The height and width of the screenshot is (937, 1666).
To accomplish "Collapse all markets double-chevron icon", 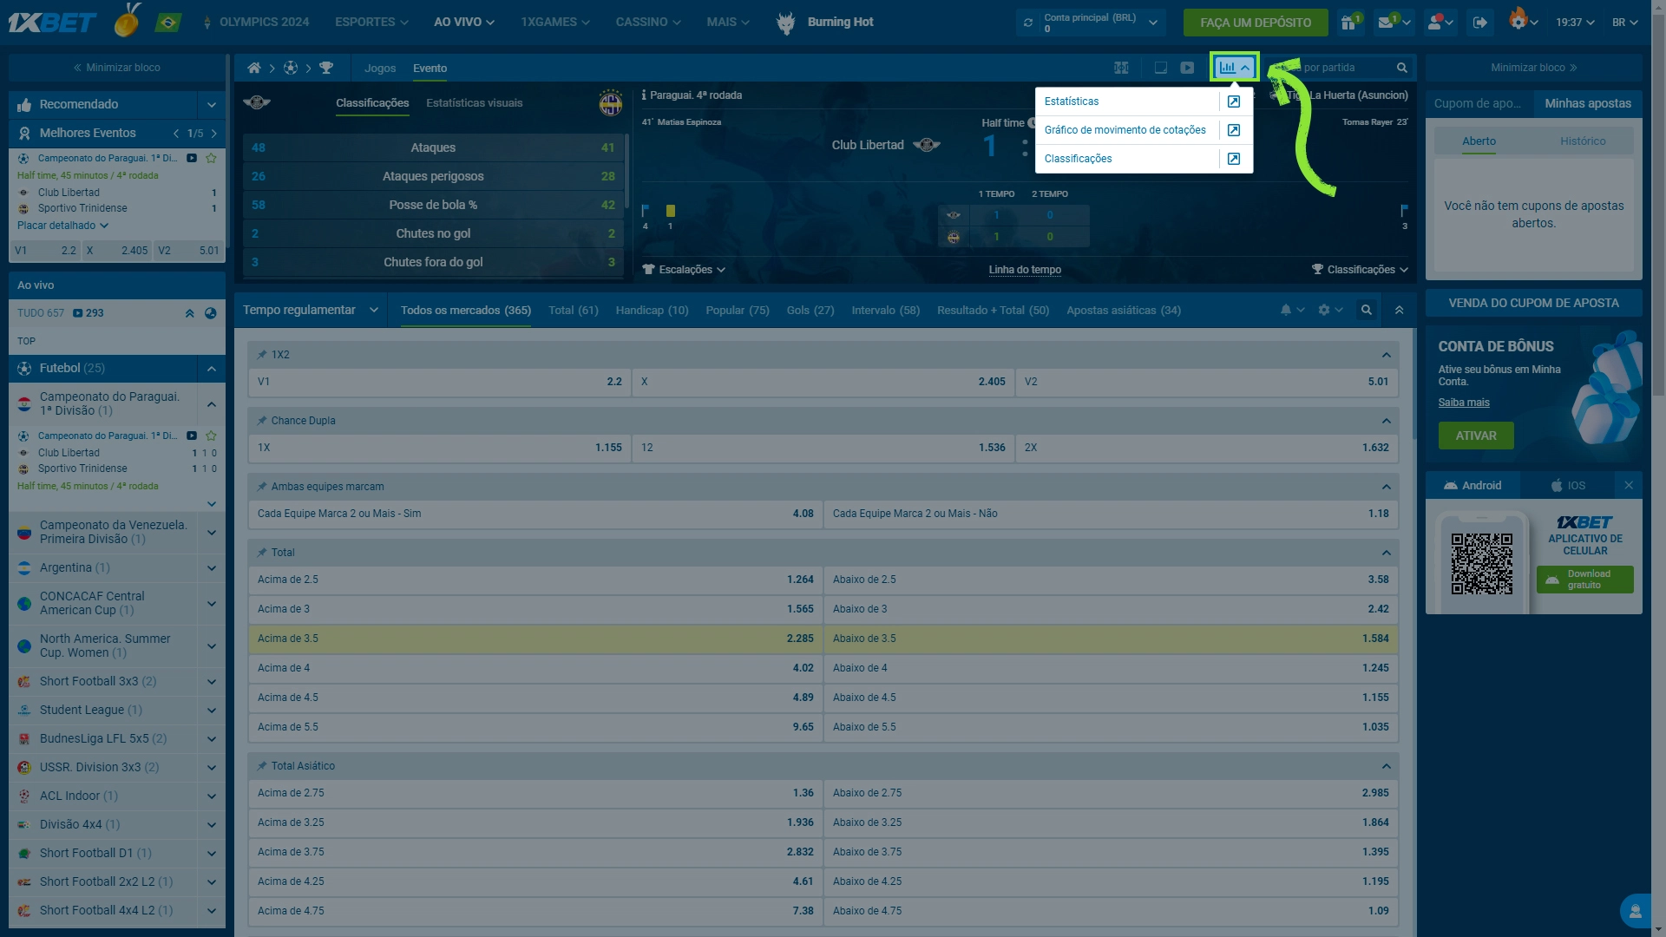I will point(1399,310).
